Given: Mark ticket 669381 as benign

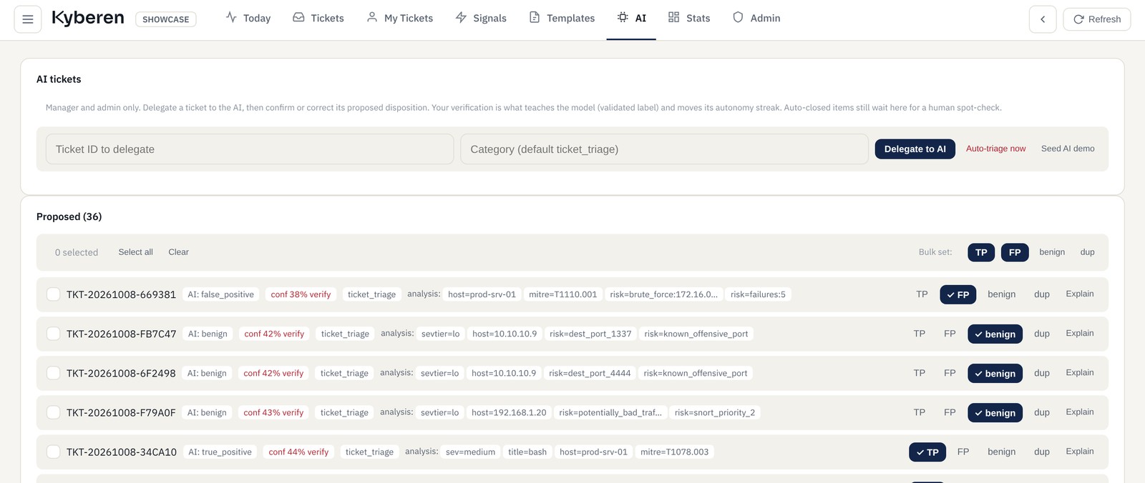Looking at the screenshot, I should [x=1001, y=294].
